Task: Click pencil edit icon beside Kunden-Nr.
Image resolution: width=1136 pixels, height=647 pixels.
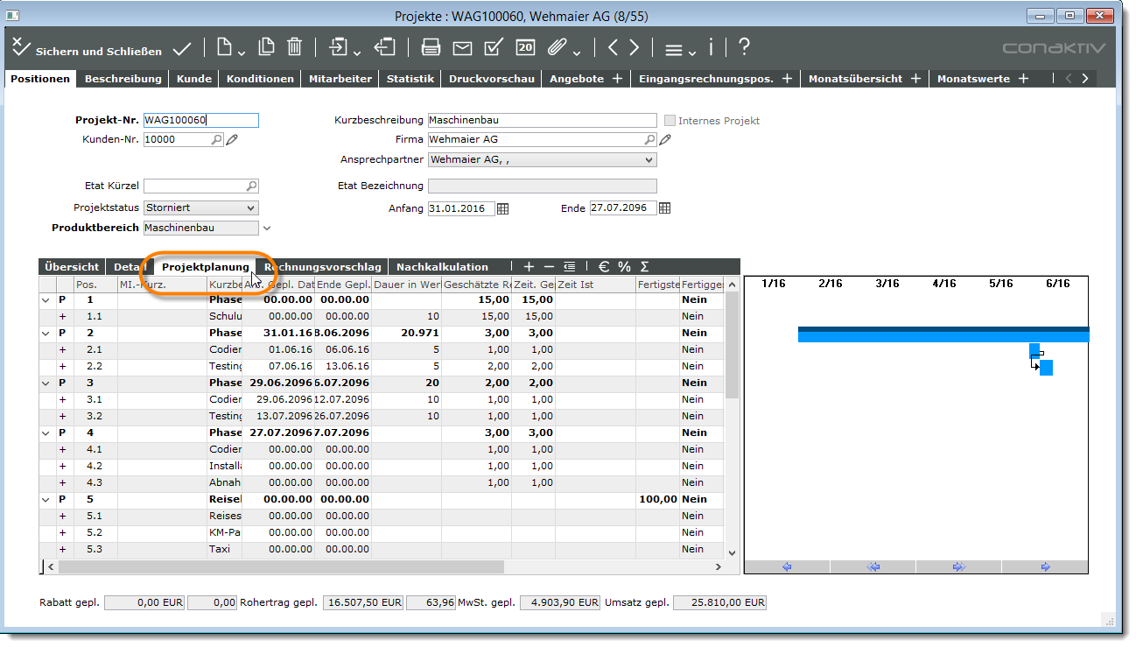Action: click(x=232, y=139)
